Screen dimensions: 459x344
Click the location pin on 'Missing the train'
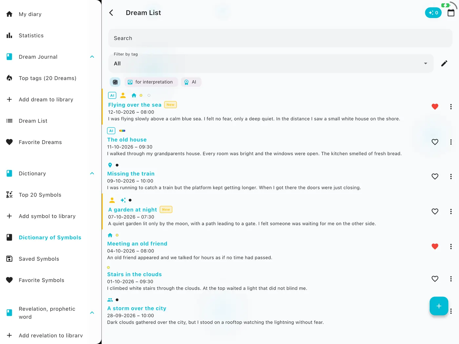tap(110, 165)
